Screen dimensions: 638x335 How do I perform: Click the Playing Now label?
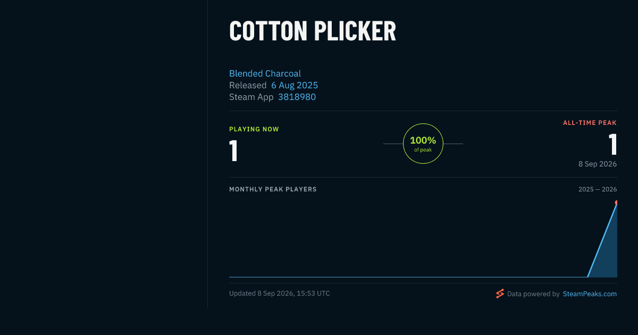tap(254, 129)
